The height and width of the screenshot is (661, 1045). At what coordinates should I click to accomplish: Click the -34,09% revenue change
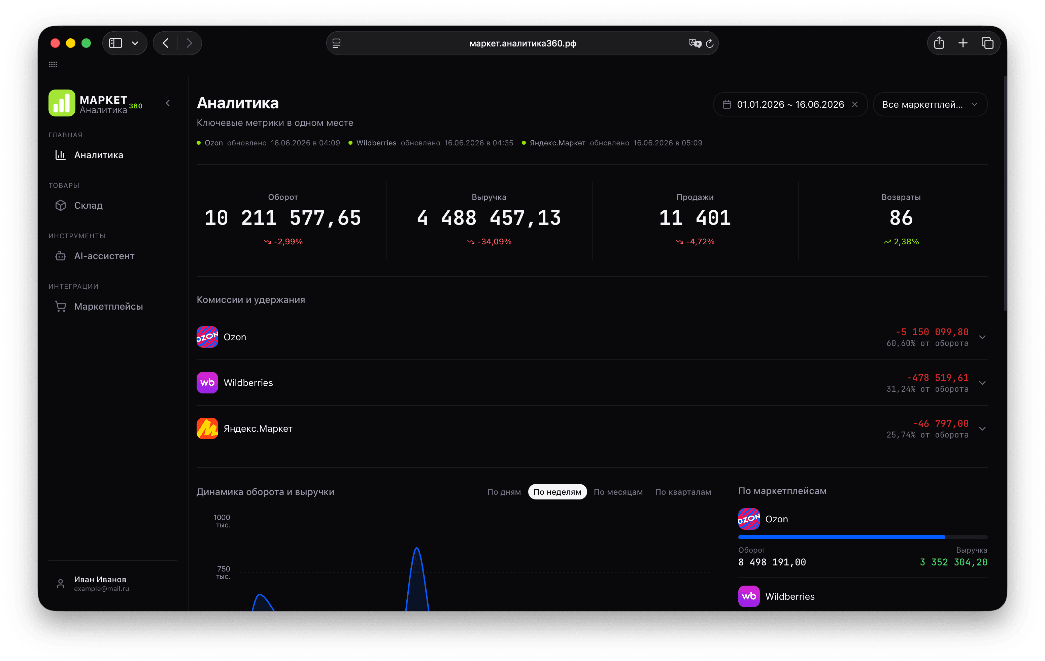(489, 242)
